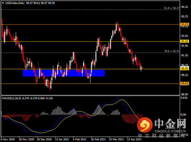Select the 4 Nov 2020 date marker

(8, 139)
